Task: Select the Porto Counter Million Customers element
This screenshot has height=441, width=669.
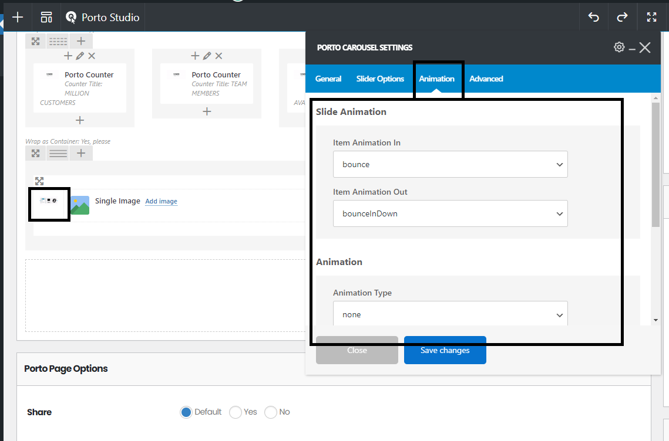Action: click(80, 88)
